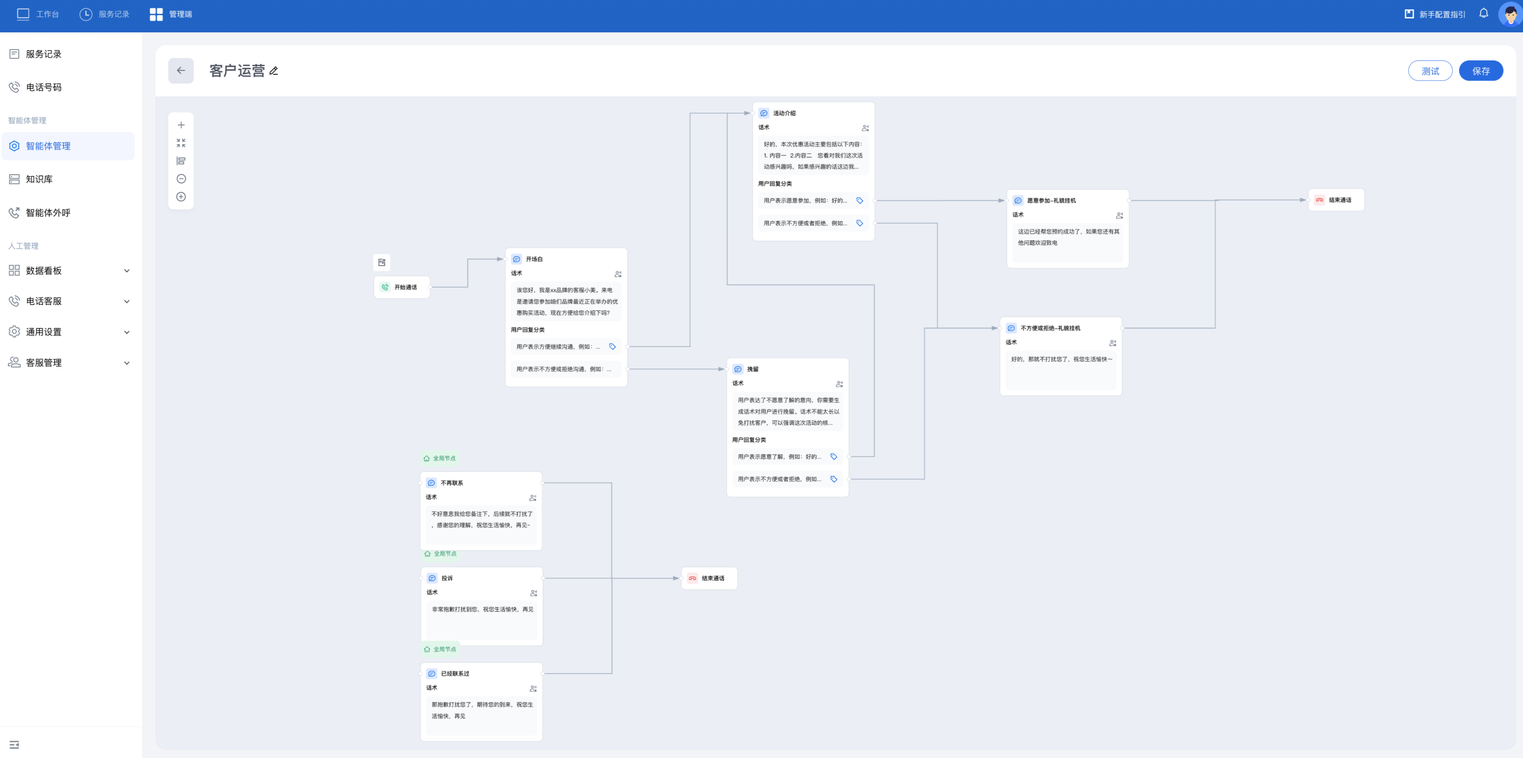Select the 挽留 node header

click(x=753, y=369)
